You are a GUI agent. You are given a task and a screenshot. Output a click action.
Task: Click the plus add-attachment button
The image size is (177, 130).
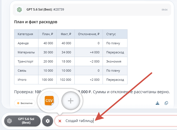(71, 101)
